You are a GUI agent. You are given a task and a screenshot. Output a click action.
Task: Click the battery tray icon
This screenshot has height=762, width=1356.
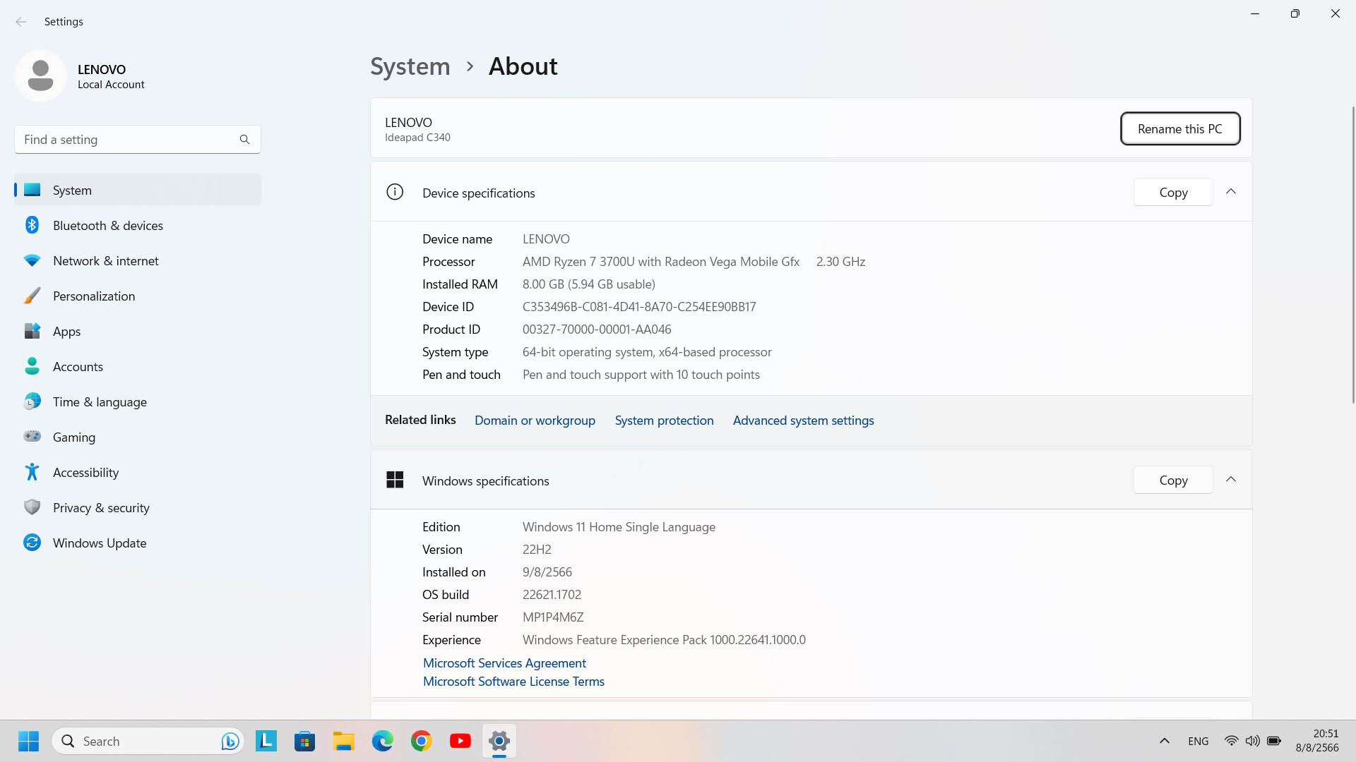coord(1274,741)
